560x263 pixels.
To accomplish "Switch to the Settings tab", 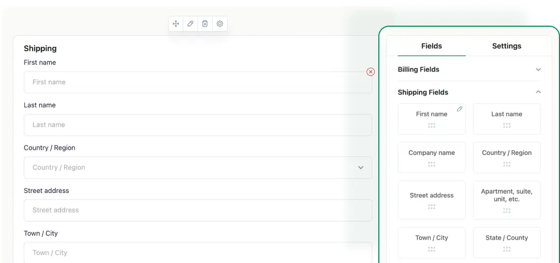I will [506, 46].
